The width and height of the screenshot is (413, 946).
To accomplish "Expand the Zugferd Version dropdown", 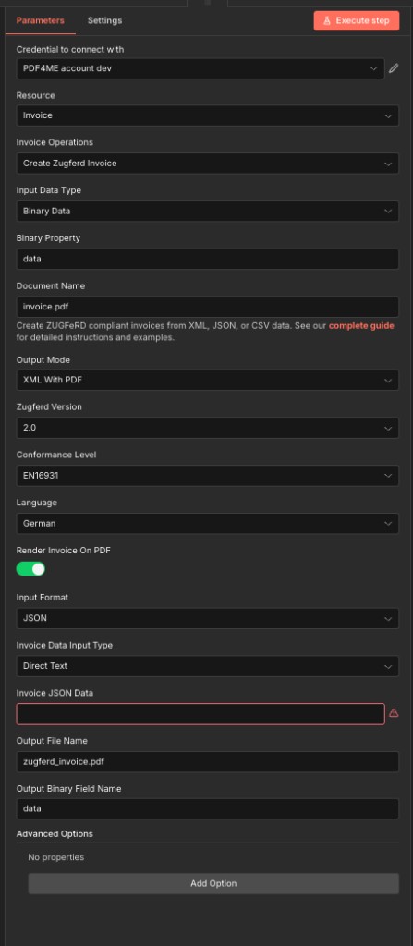I will [x=207, y=428].
